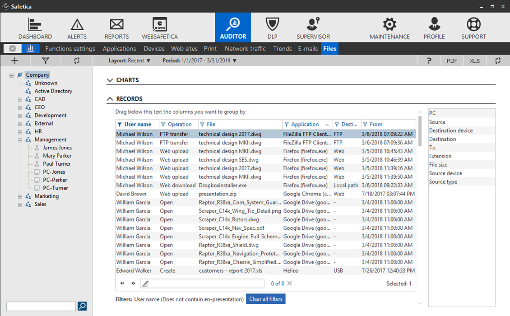Open the Trends tab

point(283,48)
